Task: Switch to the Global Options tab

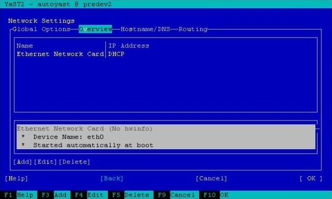Action: (41, 29)
